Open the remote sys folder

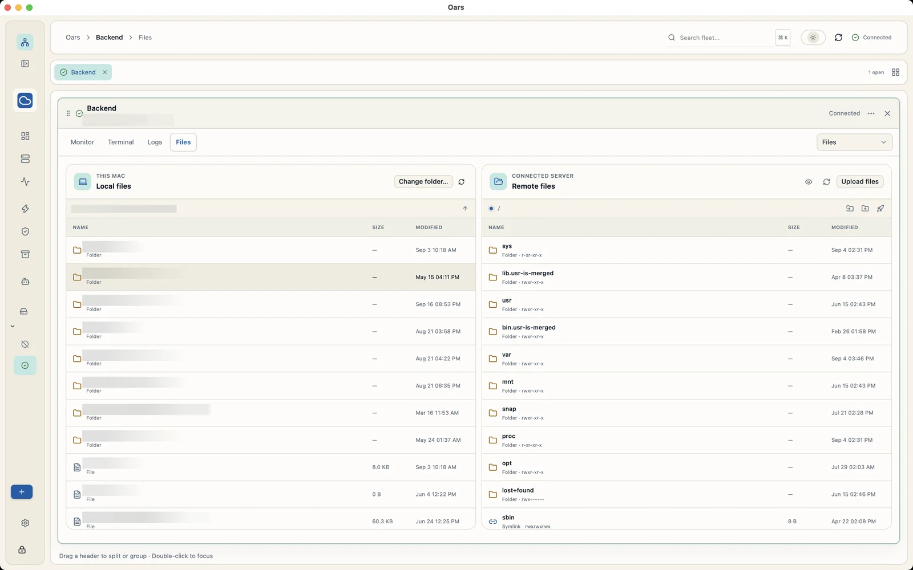click(686, 250)
